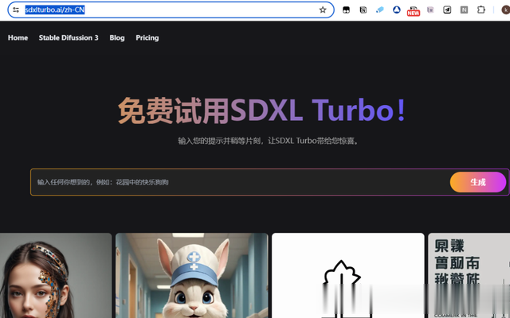Open the gray text poster sample image
510x318 pixels.
pyautogui.click(x=469, y=276)
